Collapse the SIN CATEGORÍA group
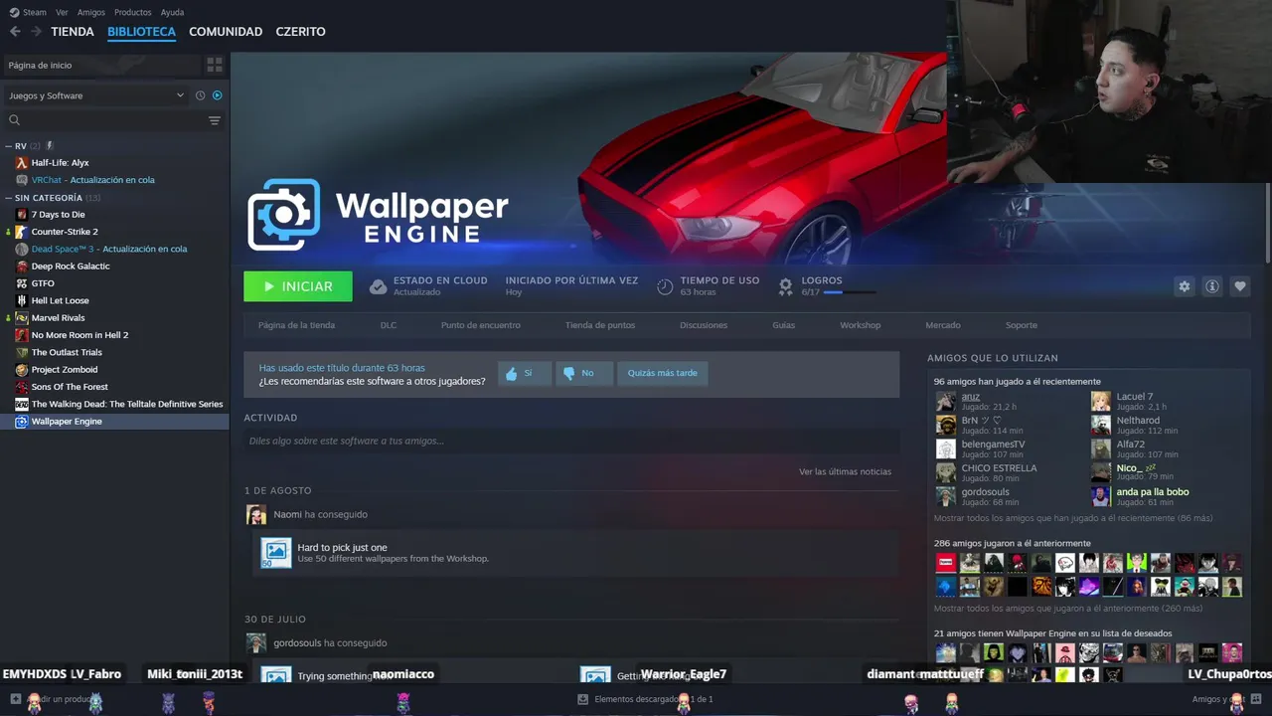The width and height of the screenshot is (1272, 716). (x=9, y=198)
